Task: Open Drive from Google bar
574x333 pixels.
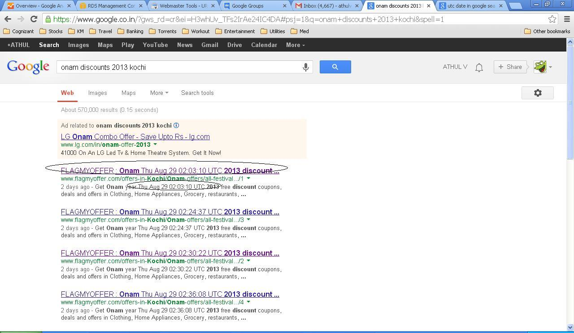Action: pyautogui.click(x=235, y=45)
